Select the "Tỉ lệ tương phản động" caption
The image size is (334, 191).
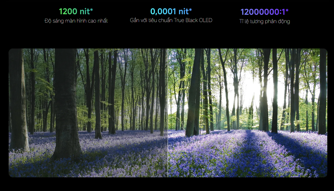click(264, 21)
